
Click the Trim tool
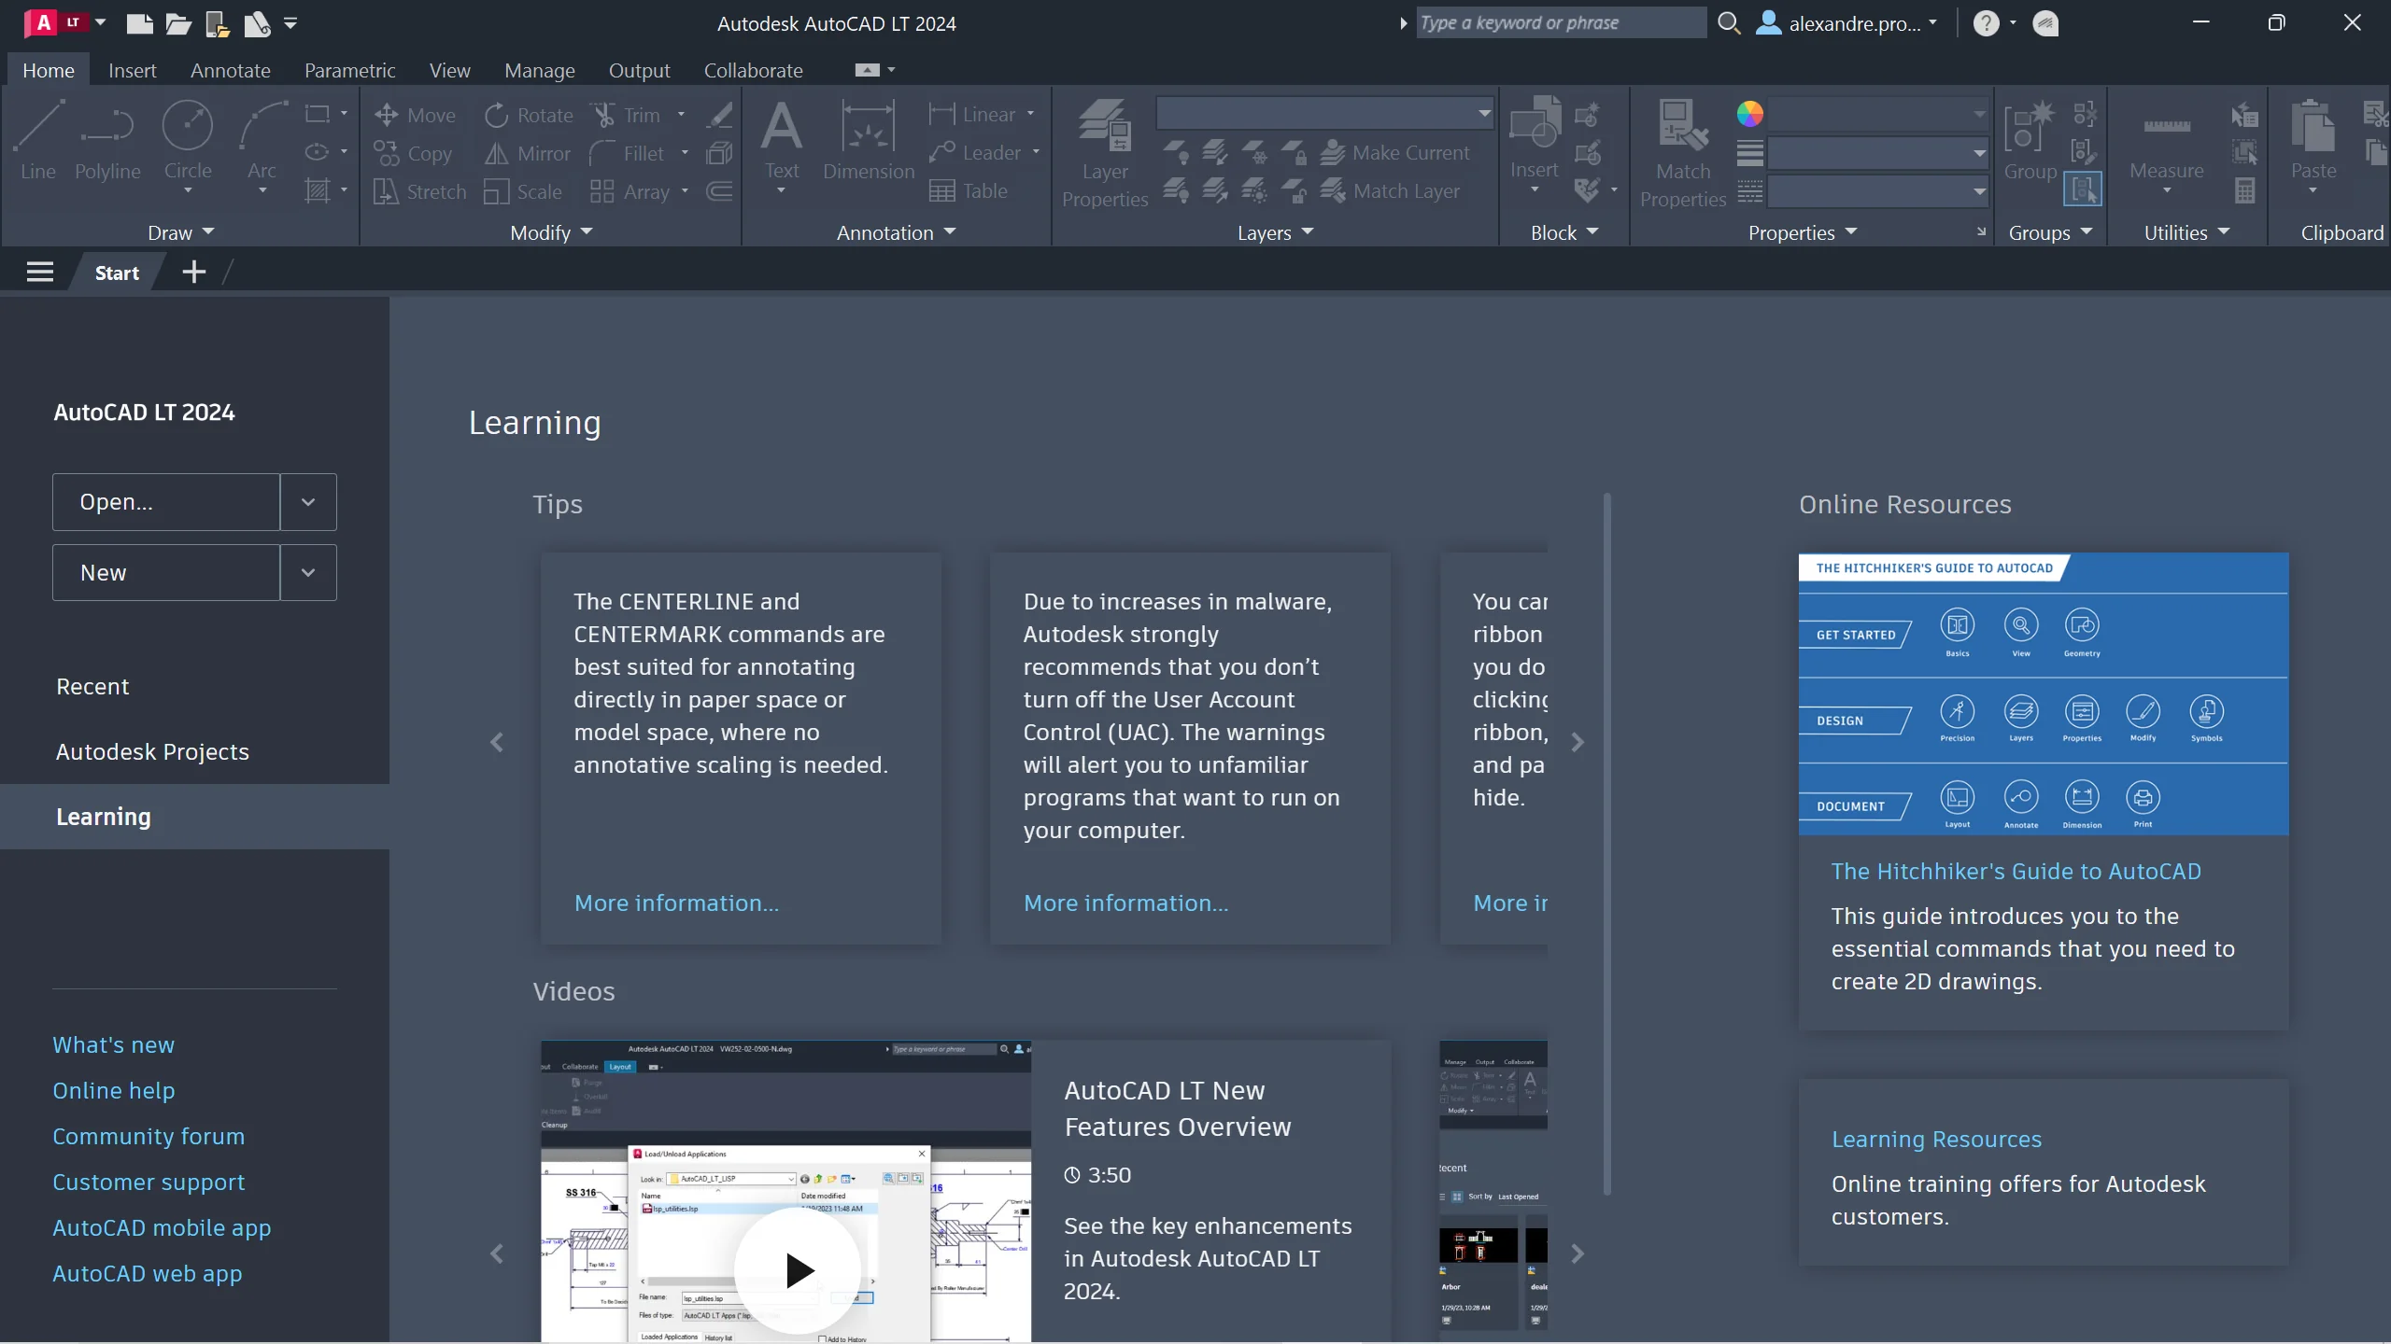(x=626, y=116)
